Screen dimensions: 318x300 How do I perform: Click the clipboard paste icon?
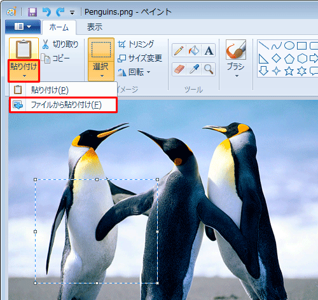[24, 48]
